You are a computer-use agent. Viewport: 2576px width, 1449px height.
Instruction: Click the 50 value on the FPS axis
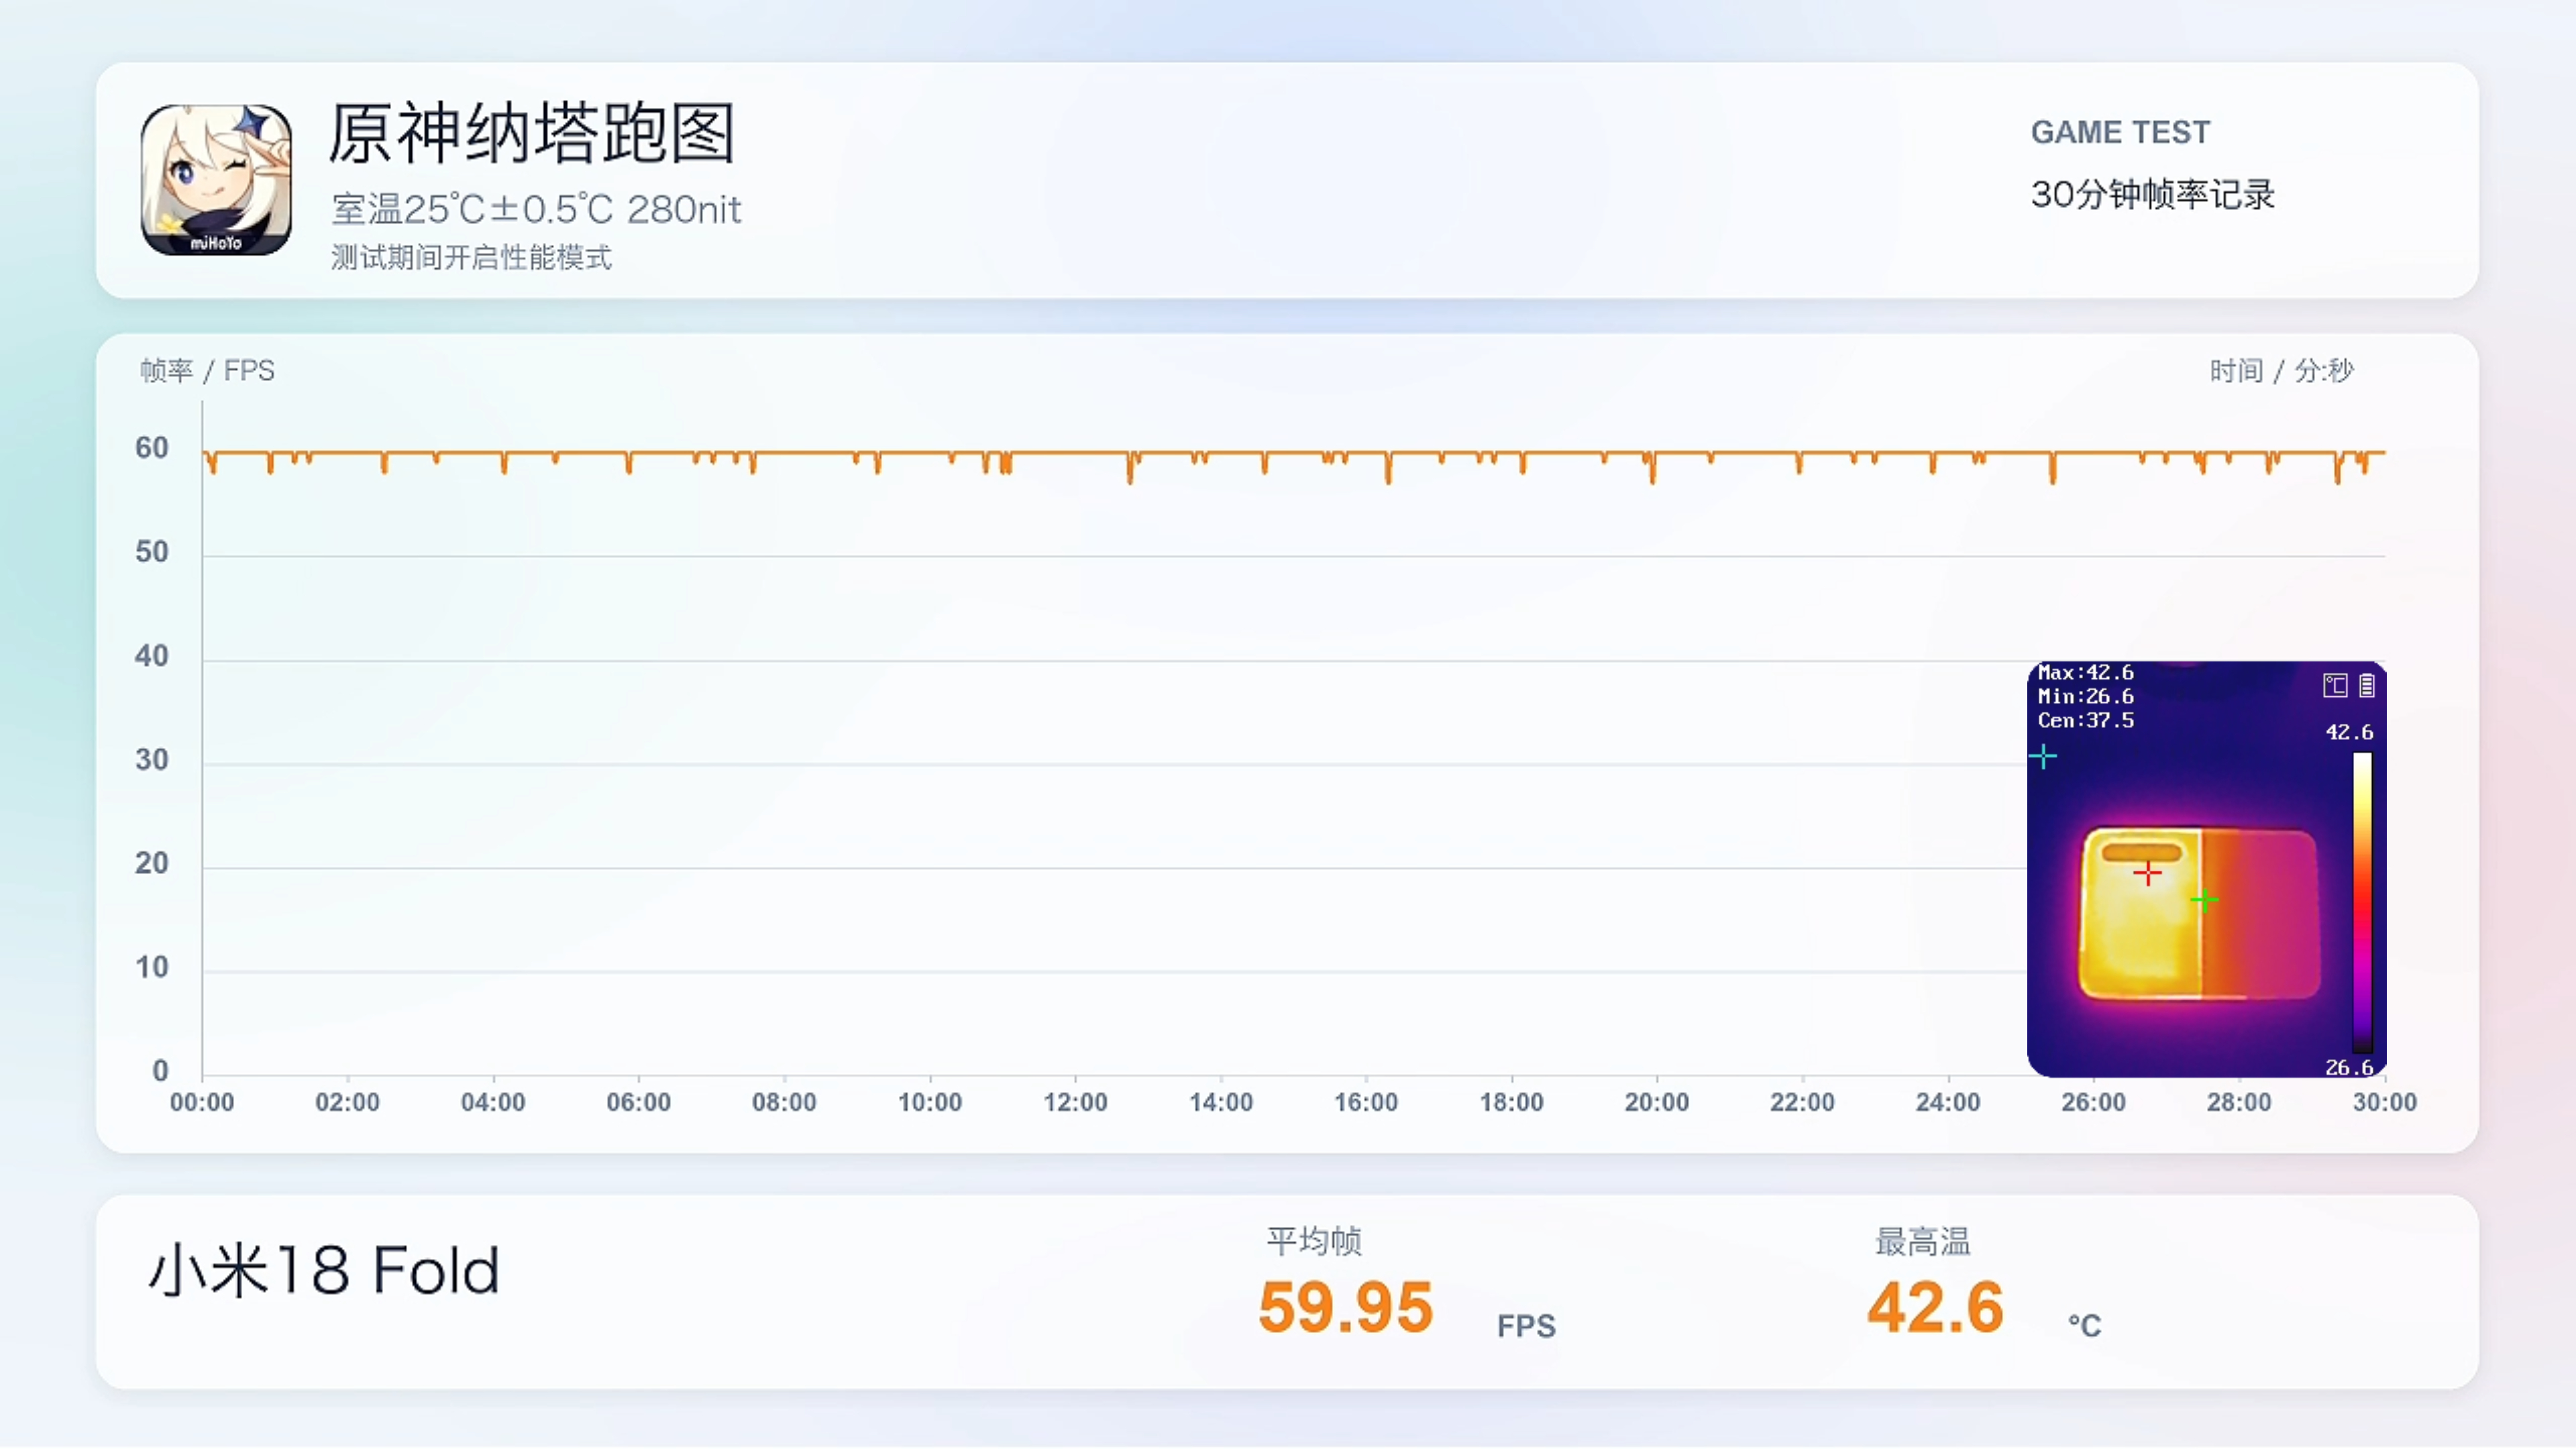152,552
